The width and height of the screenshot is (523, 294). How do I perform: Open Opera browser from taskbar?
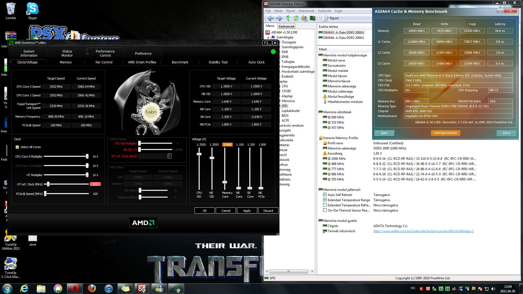(x=75, y=289)
